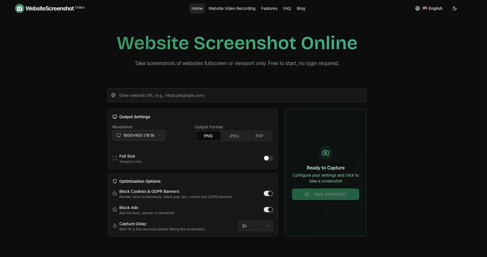Open the Resolution 1600×900 dropdown
Image resolution: width=487 pixels, height=257 pixels.
coord(139,135)
